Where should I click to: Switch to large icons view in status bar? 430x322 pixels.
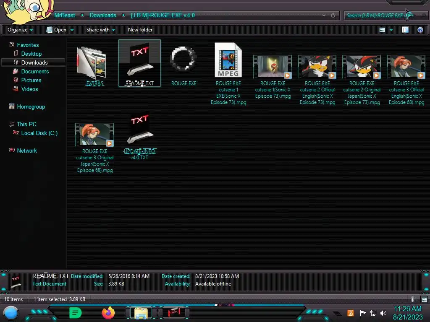424,299
